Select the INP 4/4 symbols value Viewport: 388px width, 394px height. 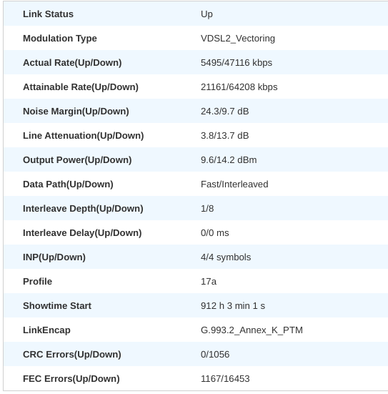(x=226, y=257)
